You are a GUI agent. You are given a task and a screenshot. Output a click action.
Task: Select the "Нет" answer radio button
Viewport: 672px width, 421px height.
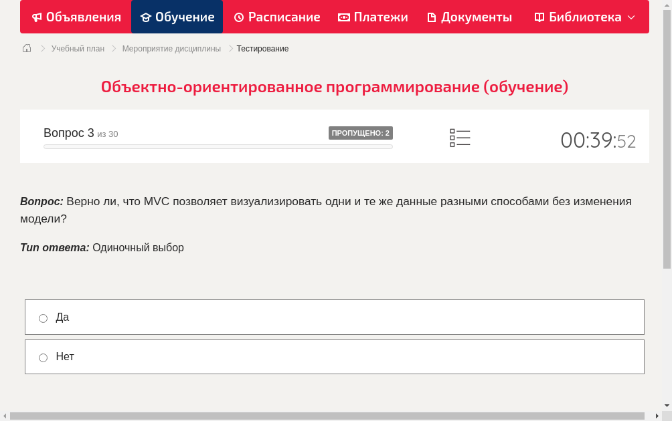[43, 358]
